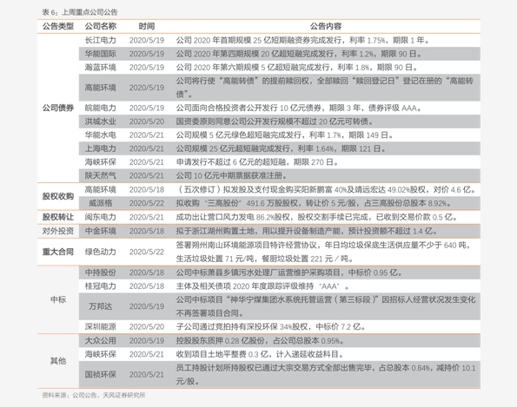Click company name 闽东电力
Image resolution: width=517 pixels, height=407 pixels.
click(x=101, y=217)
